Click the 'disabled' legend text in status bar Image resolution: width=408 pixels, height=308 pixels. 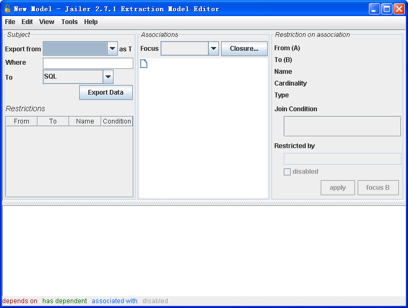click(x=155, y=301)
